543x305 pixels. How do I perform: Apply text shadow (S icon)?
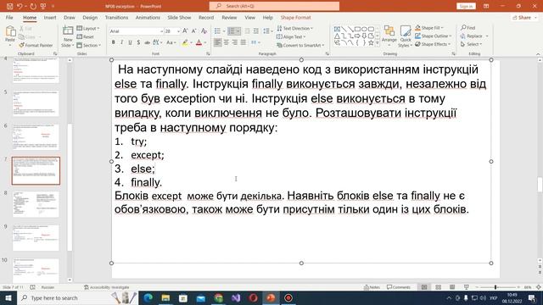point(138,42)
